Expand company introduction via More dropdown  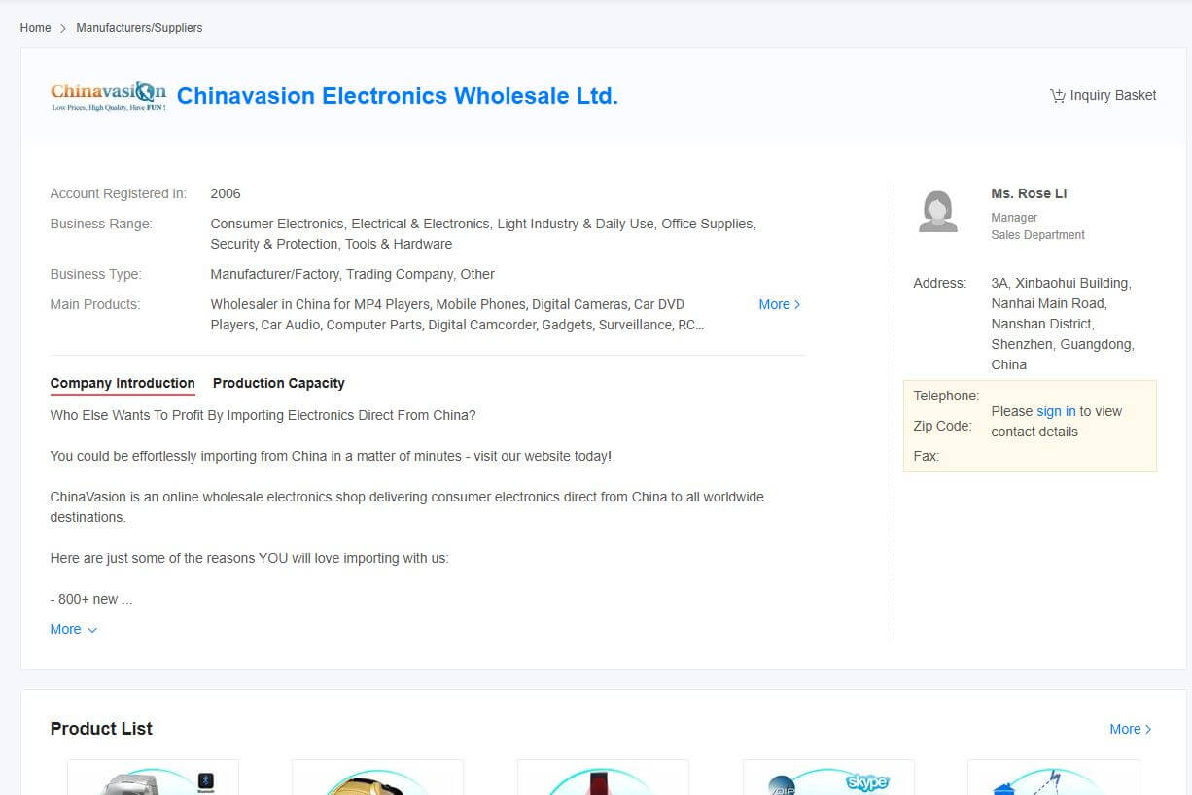[73, 629]
